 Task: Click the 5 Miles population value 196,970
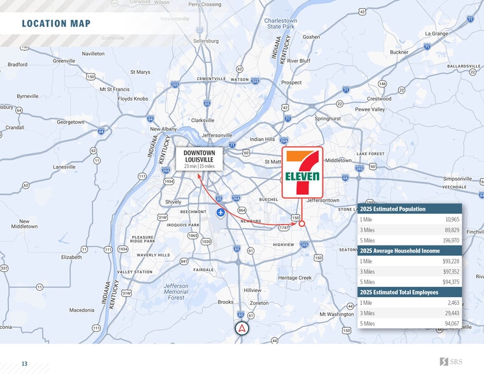tap(451, 240)
